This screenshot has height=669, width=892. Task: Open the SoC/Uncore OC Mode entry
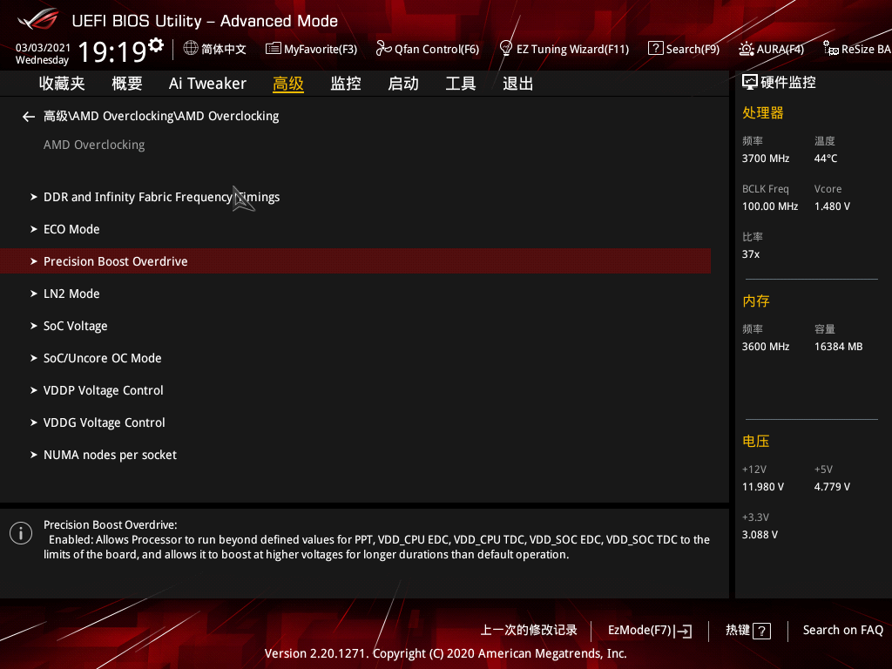click(x=102, y=357)
